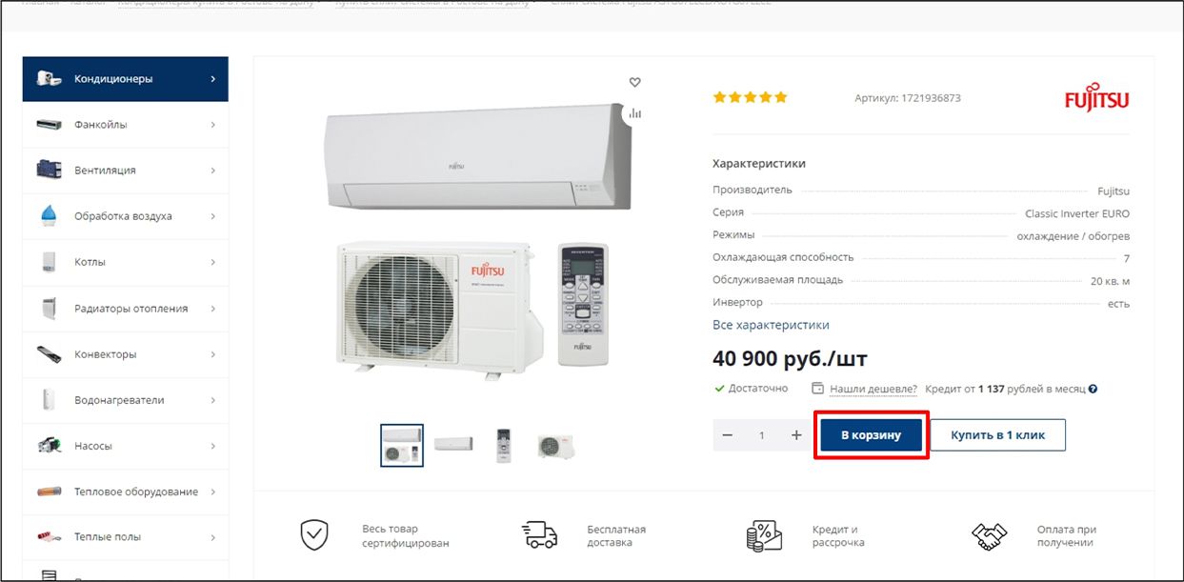This screenshot has height=582, width=1184.
Task: Open the Все характеристики link
Action: click(771, 325)
